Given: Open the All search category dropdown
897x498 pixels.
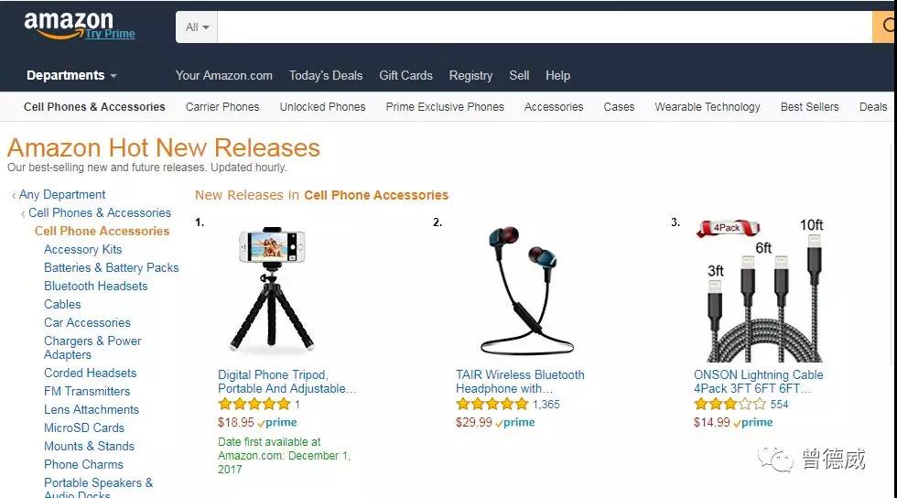Looking at the screenshot, I should [197, 27].
